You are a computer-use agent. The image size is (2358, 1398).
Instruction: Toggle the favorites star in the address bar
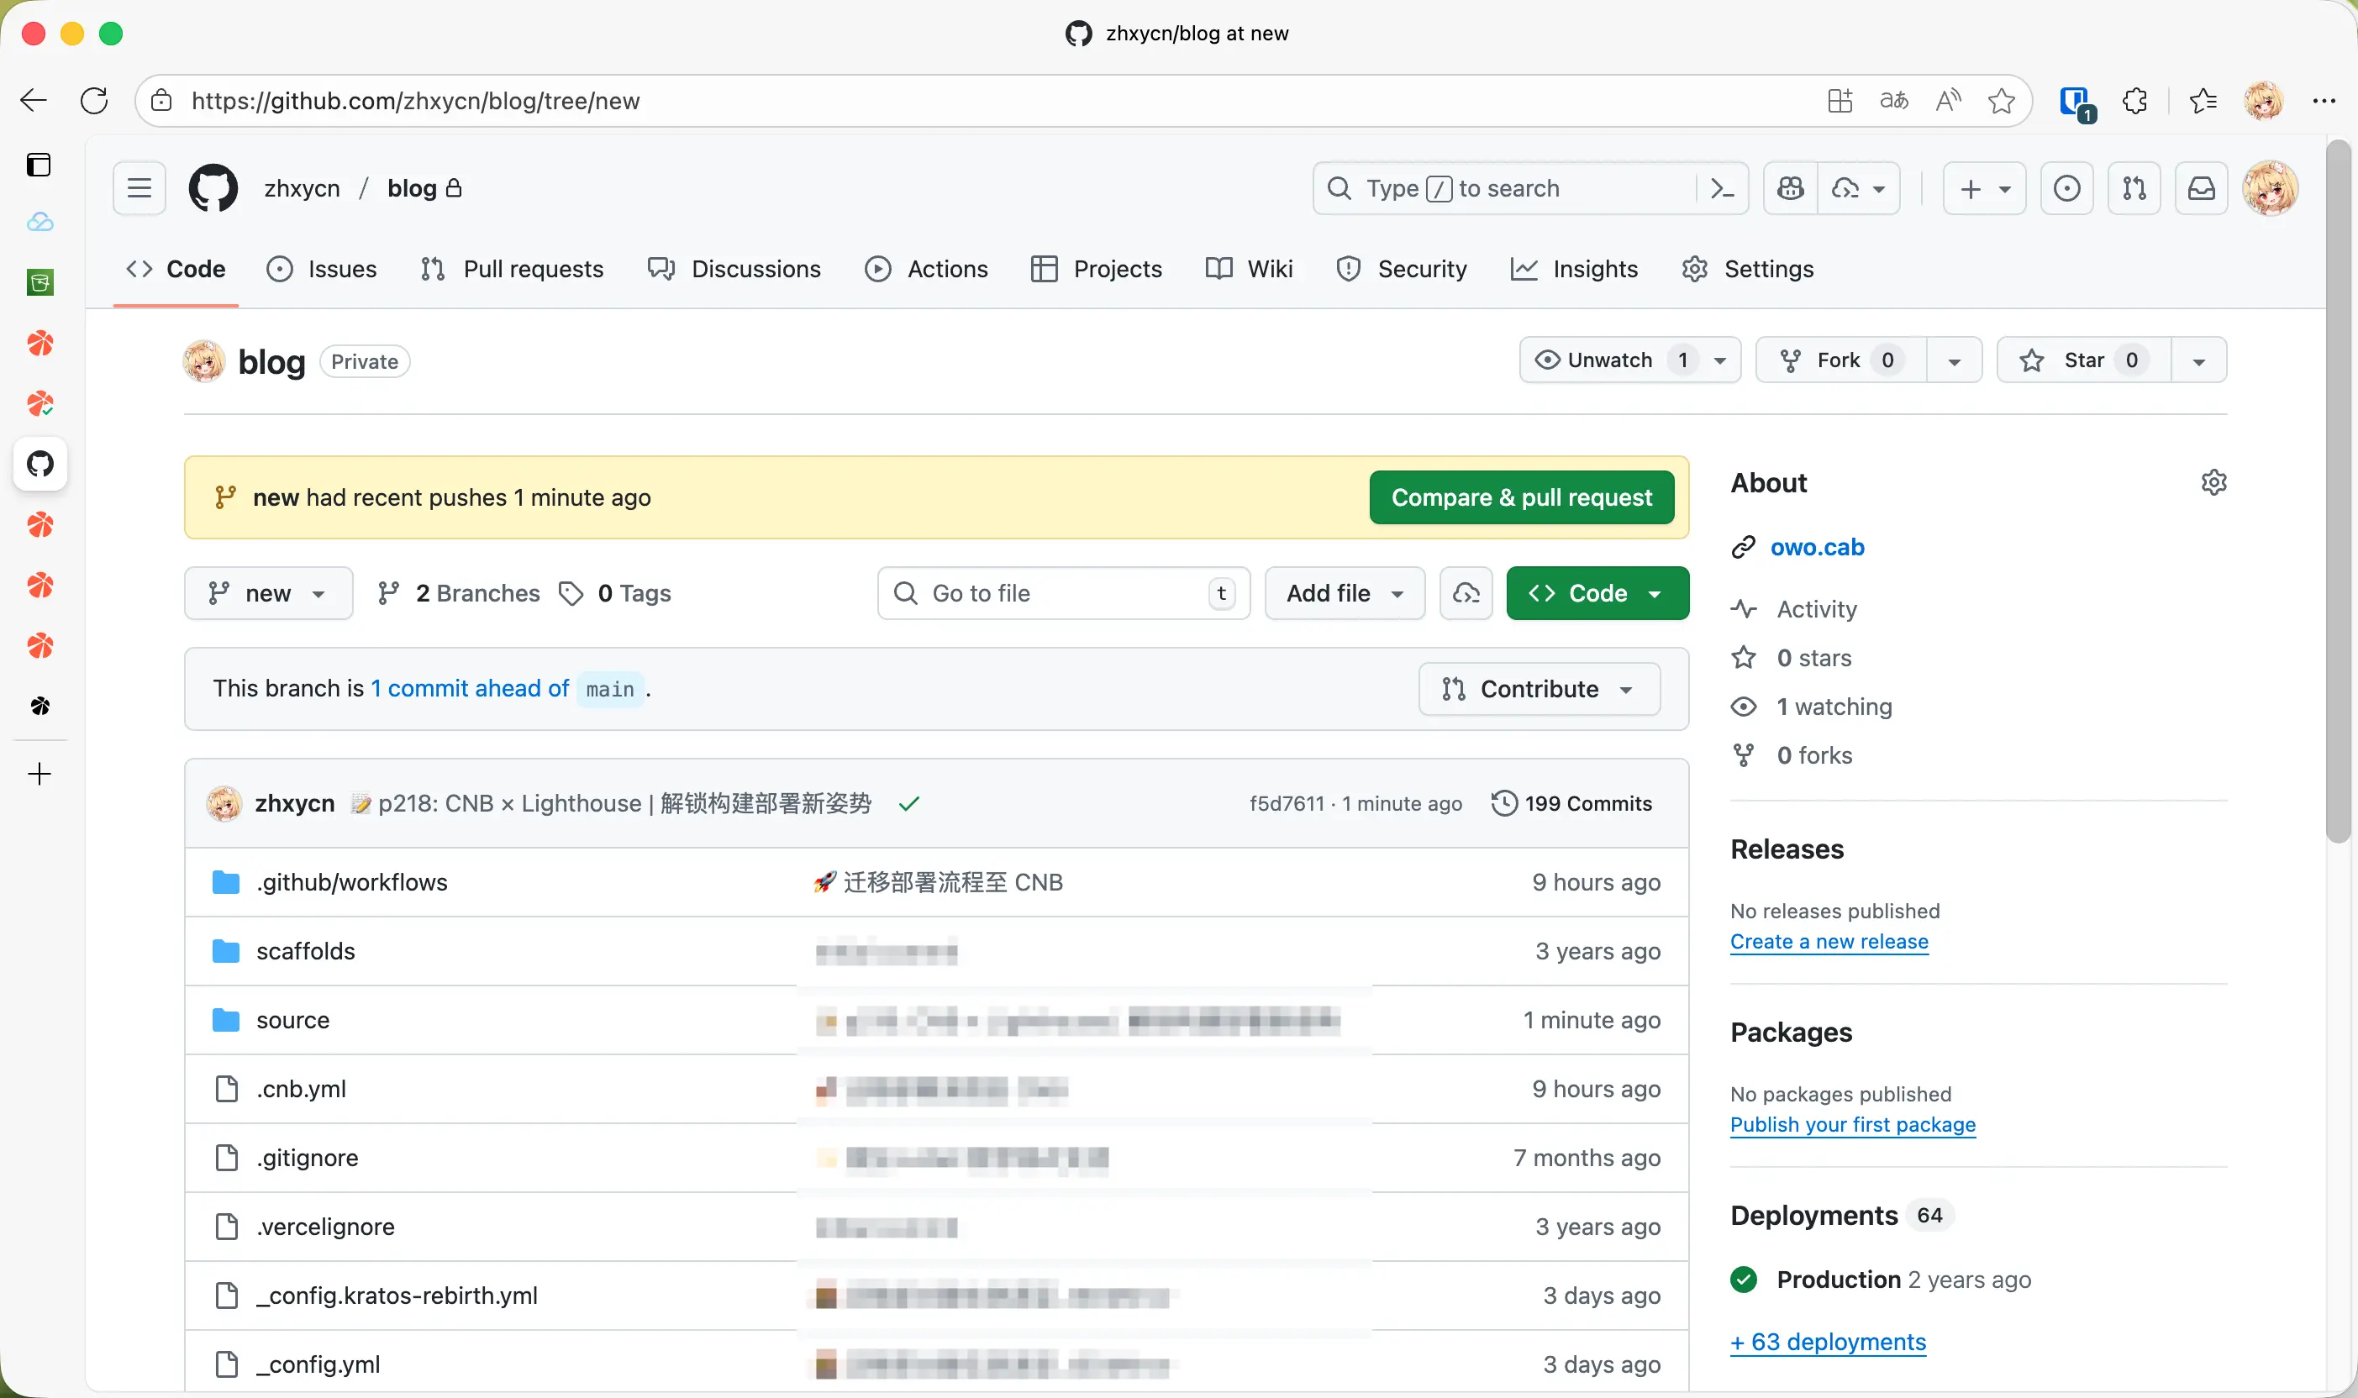(x=2001, y=101)
